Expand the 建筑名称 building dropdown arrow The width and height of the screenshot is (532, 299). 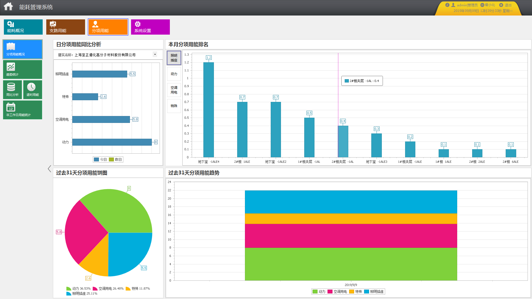pos(155,55)
